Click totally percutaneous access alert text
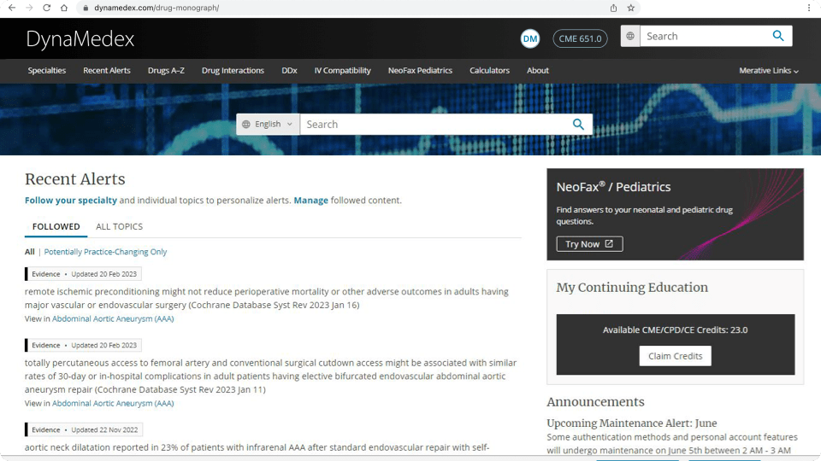Screen dimensions: 821x461 click(x=271, y=376)
